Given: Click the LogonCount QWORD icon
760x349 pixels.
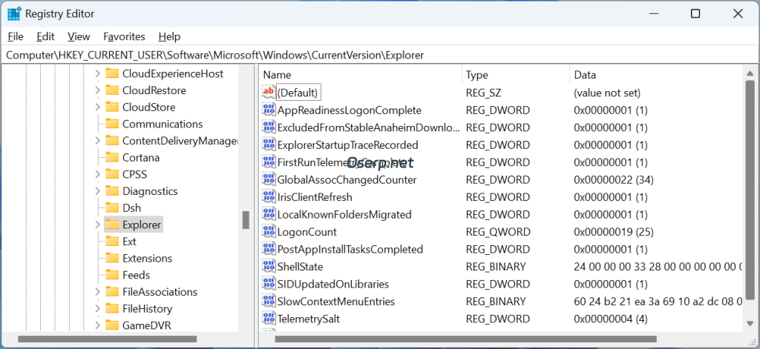Looking at the screenshot, I should (268, 232).
